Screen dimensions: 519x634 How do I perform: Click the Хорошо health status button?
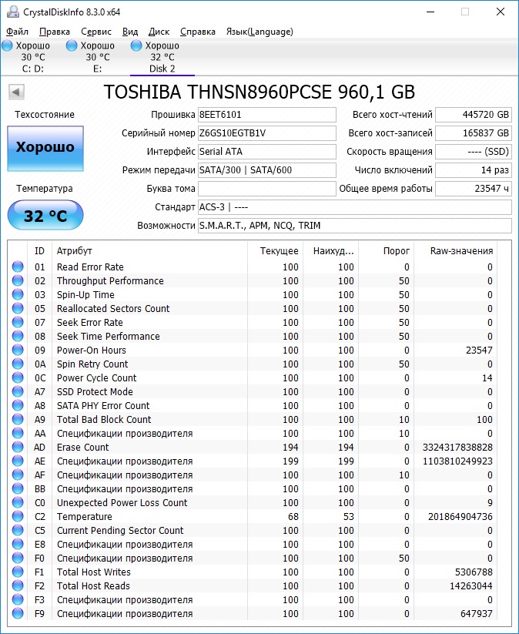pos(45,149)
